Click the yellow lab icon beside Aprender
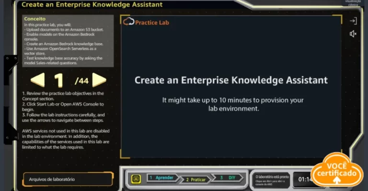The width and height of the screenshot is (368, 191). pos(136,179)
